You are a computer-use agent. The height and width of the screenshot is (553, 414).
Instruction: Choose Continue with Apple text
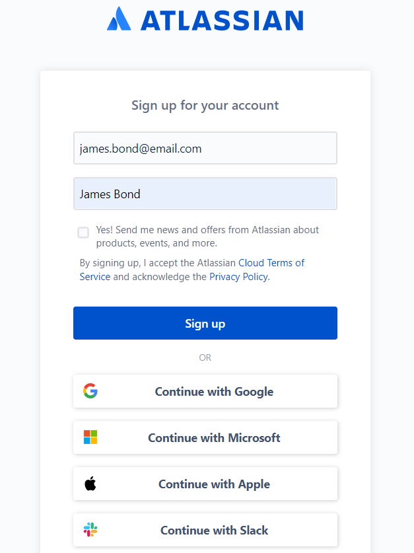214,484
